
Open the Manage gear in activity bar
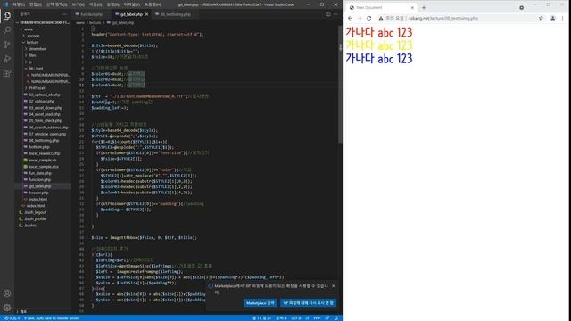tap(7, 308)
